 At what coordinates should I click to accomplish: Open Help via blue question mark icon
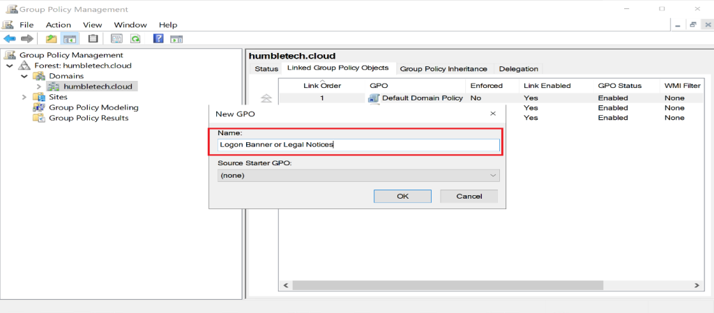[158, 39]
